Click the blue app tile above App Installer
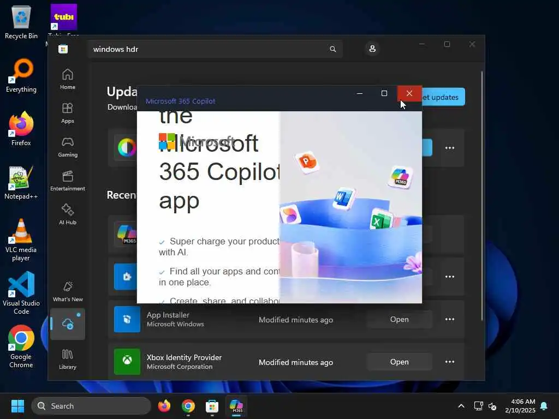The width and height of the screenshot is (559, 419). pyautogui.click(x=126, y=277)
